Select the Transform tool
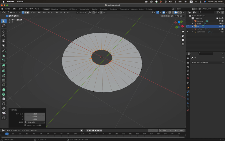225x141 pixels. [4, 45]
